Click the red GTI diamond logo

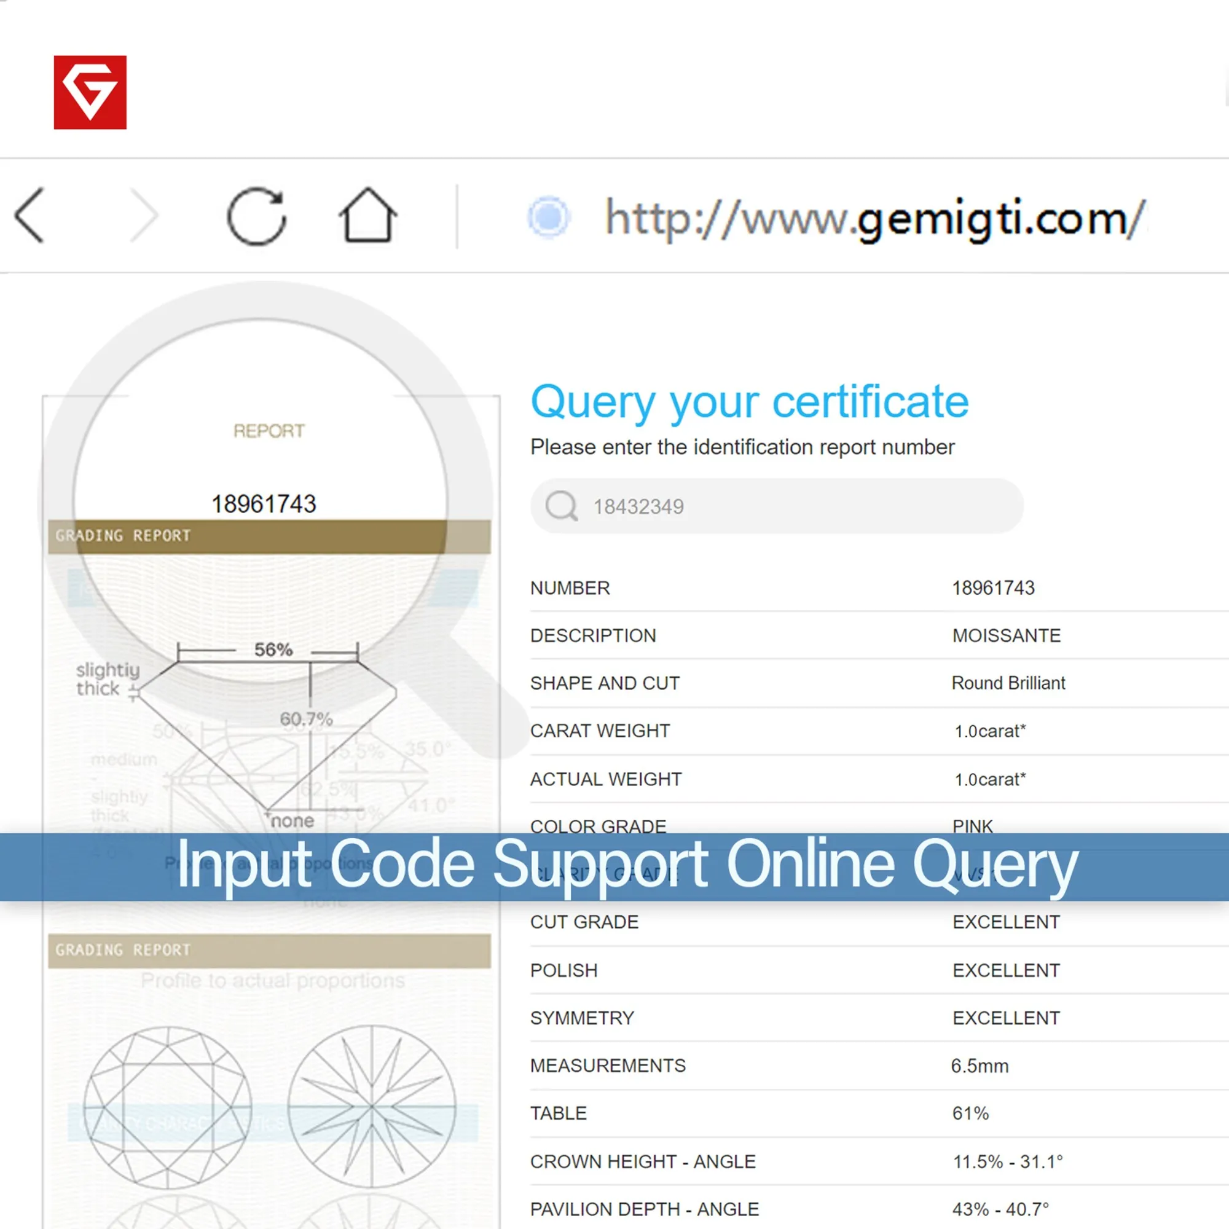tap(90, 92)
